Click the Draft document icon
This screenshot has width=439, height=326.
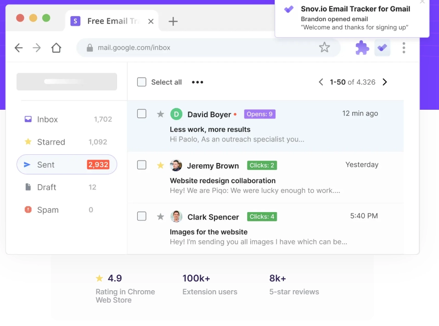point(28,187)
